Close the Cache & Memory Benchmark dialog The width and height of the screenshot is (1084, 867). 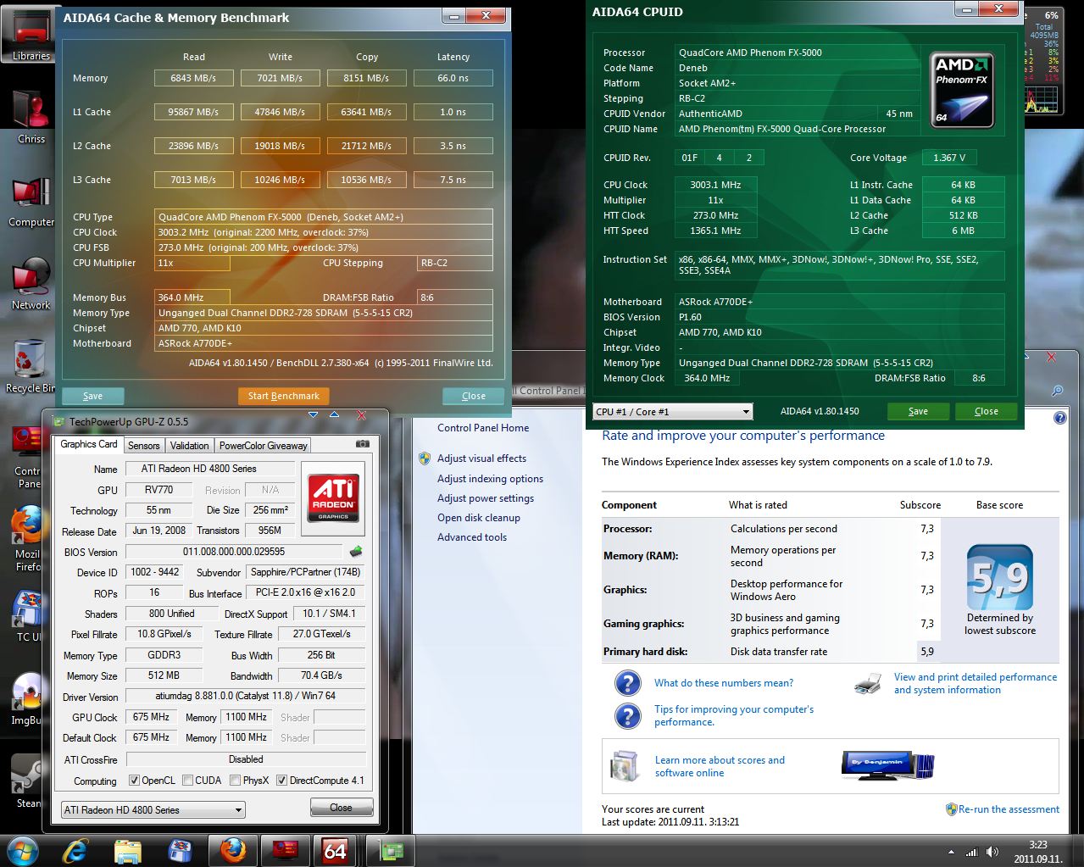473,396
